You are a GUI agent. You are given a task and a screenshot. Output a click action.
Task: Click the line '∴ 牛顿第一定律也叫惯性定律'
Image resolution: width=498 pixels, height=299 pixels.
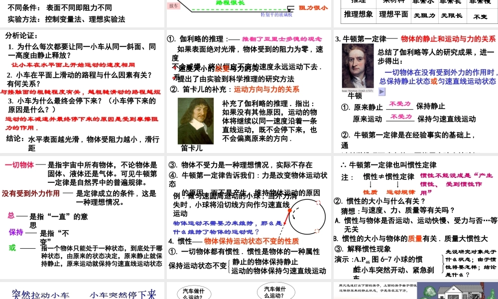(388, 165)
